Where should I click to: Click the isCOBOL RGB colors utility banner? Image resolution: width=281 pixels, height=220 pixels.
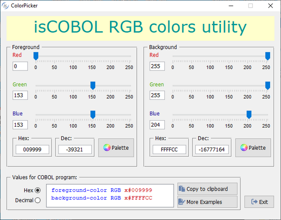coord(140,28)
